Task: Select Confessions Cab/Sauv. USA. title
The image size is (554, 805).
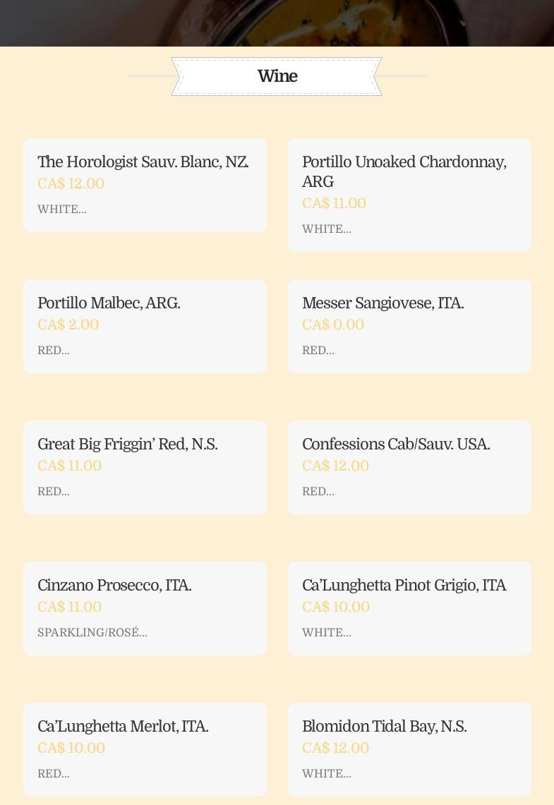Action: click(395, 444)
